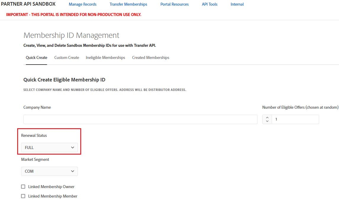Viewport: 339px width, 202px height.
Task: Enable the Linked Membership Owner checkbox
Action: pos(23,187)
